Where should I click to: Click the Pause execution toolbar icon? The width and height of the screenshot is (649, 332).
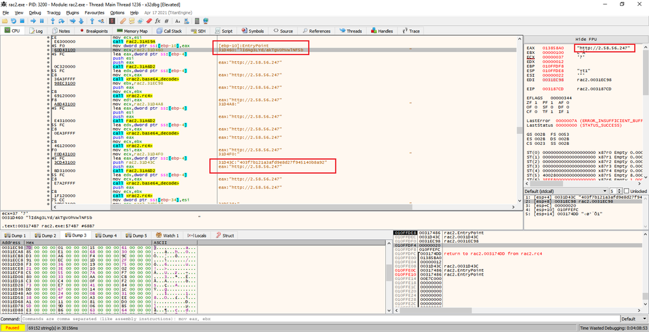[x=42, y=21]
